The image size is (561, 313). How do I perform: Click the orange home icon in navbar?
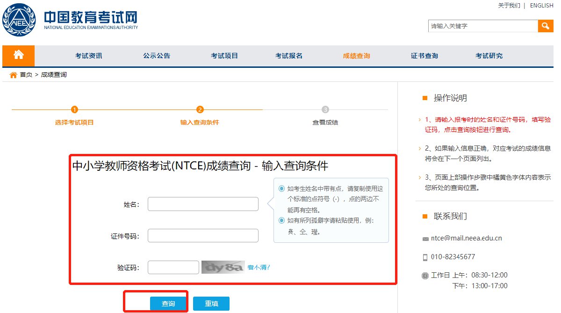click(x=19, y=56)
